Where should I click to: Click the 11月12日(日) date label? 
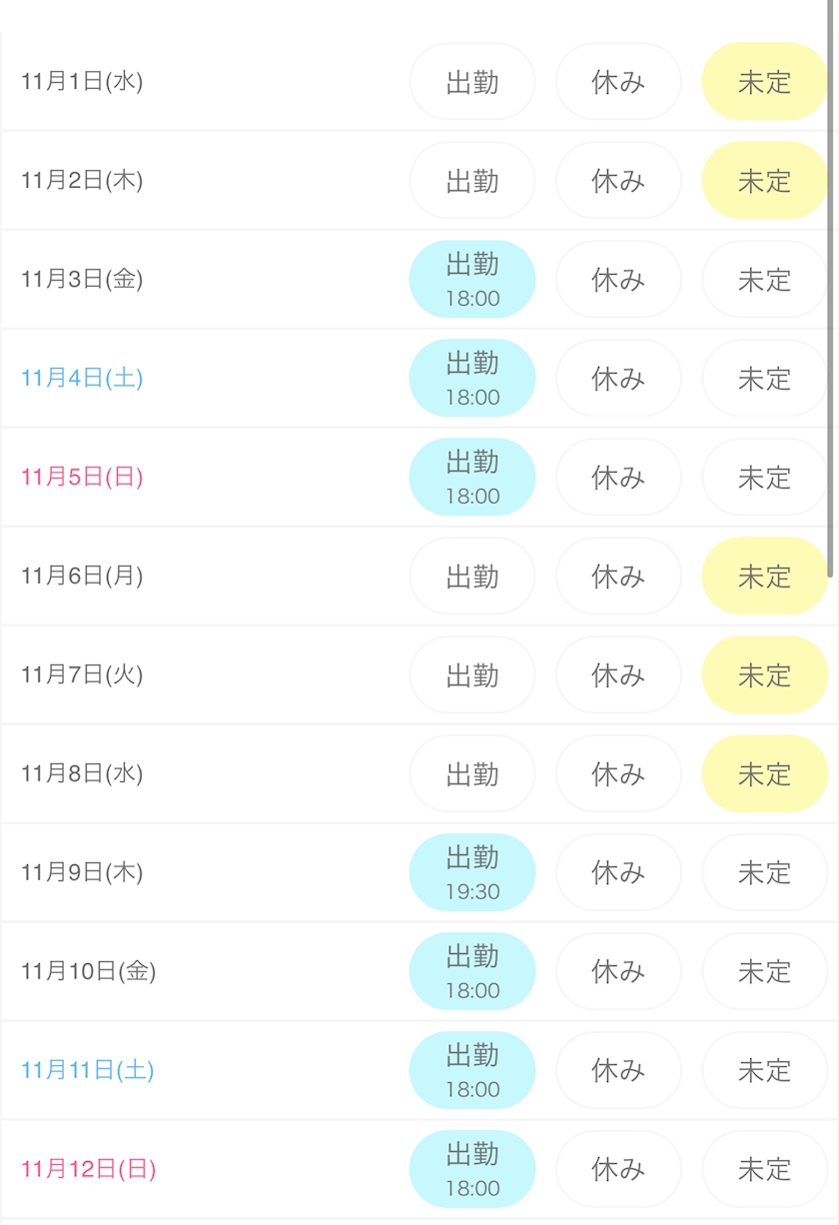(89, 1170)
